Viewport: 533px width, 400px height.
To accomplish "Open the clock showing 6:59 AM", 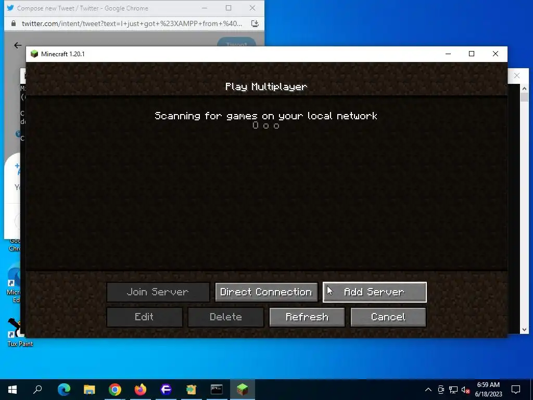I will coord(488,390).
